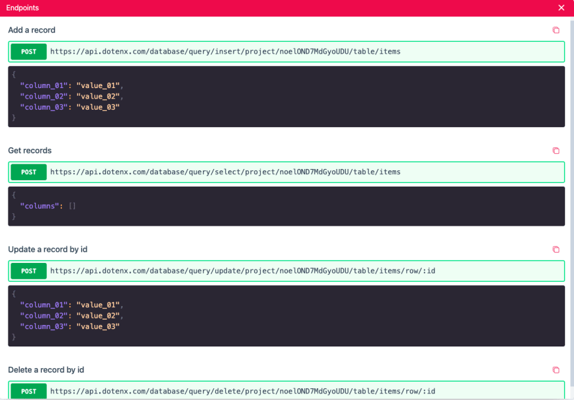Viewport: 574px width, 400px height.
Task: Select the update endpoint URL ending in row/:id
Action: [x=243, y=271]
